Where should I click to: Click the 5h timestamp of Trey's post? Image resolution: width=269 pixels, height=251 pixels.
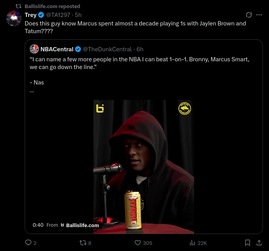pyautogui.click(x=78, y=15)
